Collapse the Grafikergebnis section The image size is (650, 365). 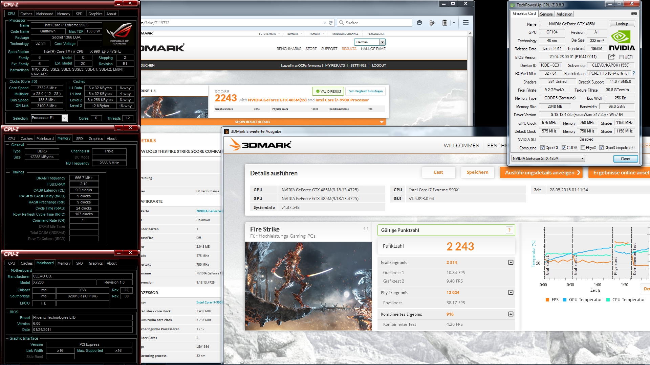pyautogui.click(x=511, y=263)
